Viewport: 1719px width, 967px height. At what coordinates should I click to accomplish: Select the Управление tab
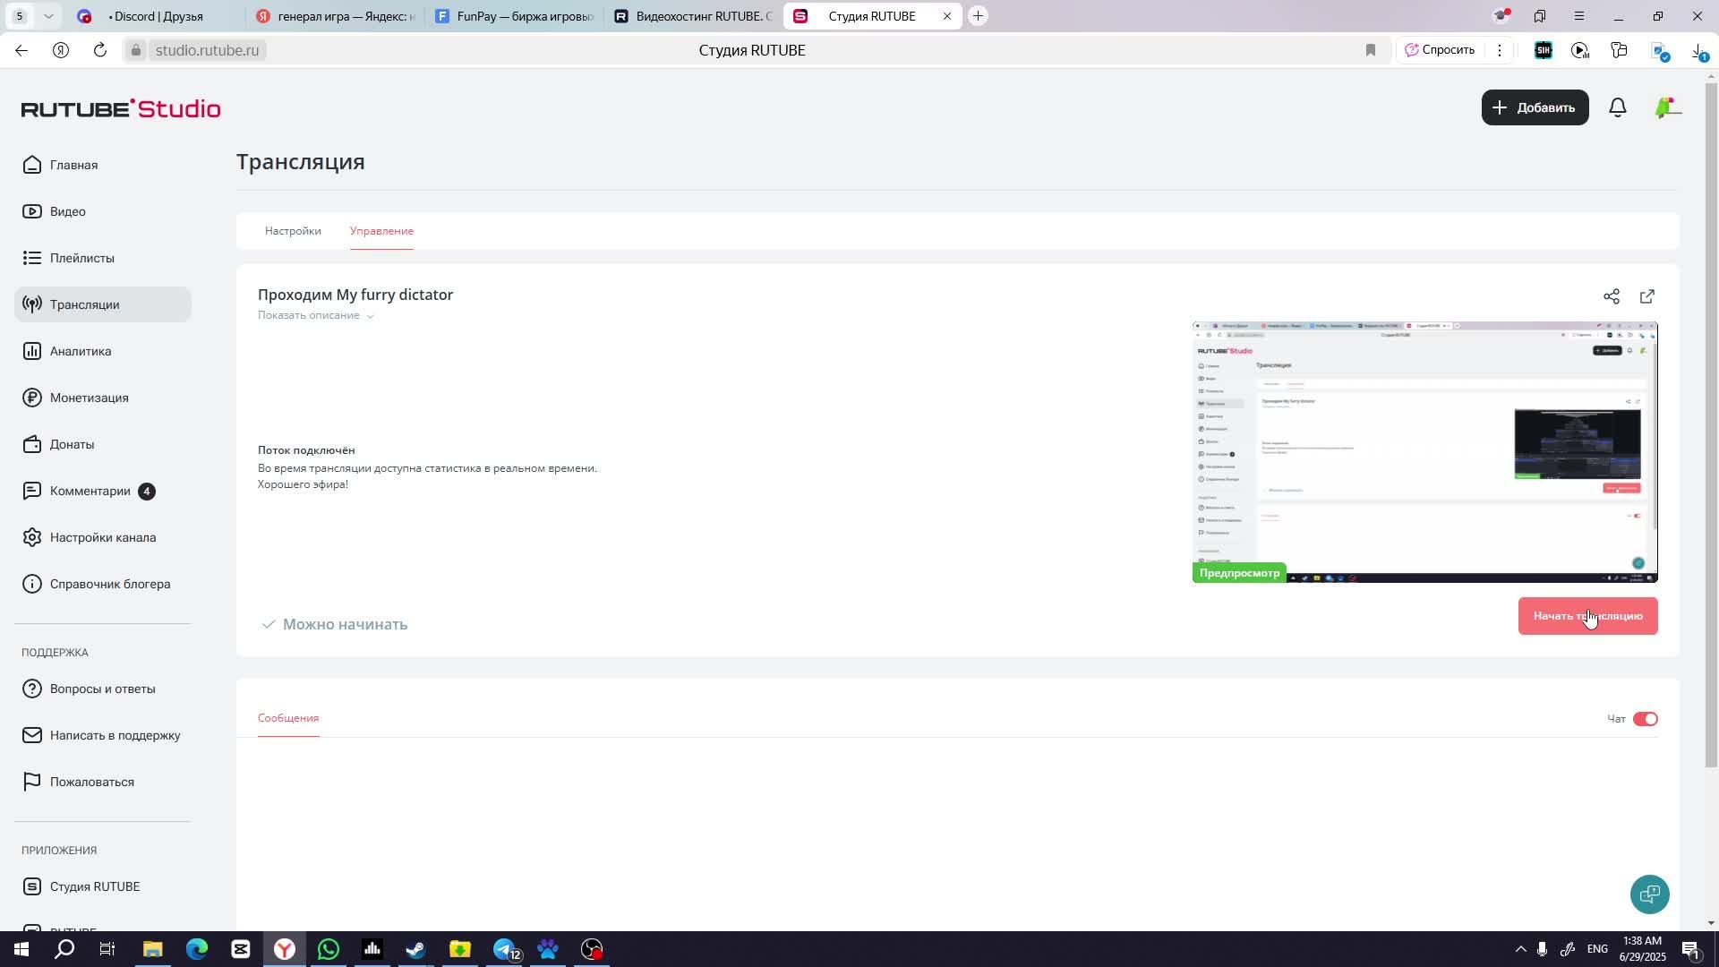pos(381,231)
